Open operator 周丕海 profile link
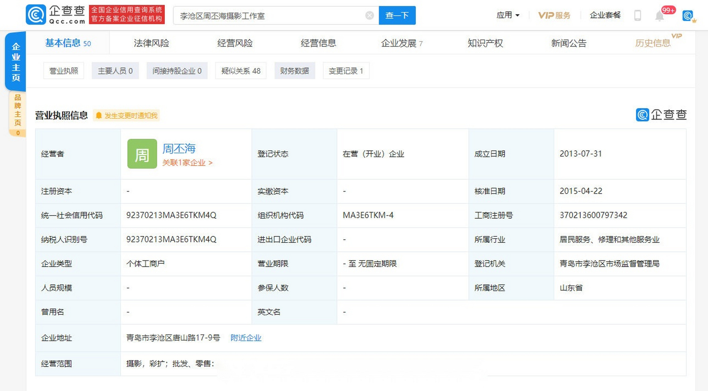The width and height of the screenshot is (708, 391). (x=179, y=148)
